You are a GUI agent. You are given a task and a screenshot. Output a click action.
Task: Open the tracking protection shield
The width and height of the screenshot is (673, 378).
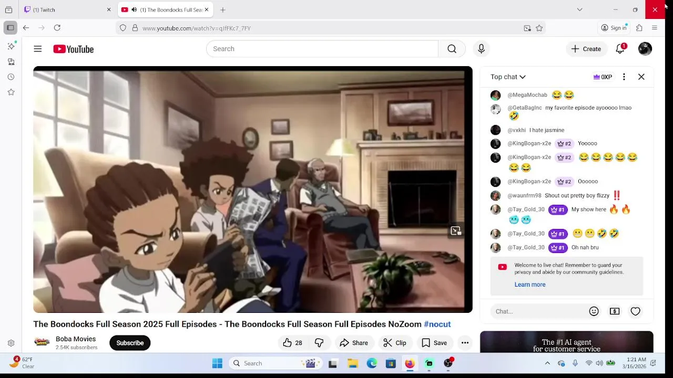tap(123, 28)
